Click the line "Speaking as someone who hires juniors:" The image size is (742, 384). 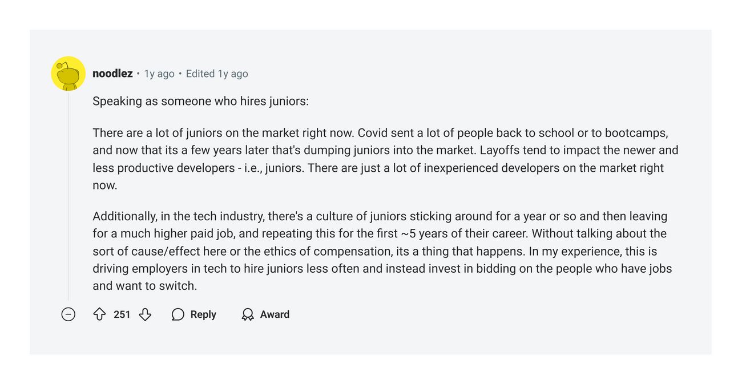tap(200, 102)
